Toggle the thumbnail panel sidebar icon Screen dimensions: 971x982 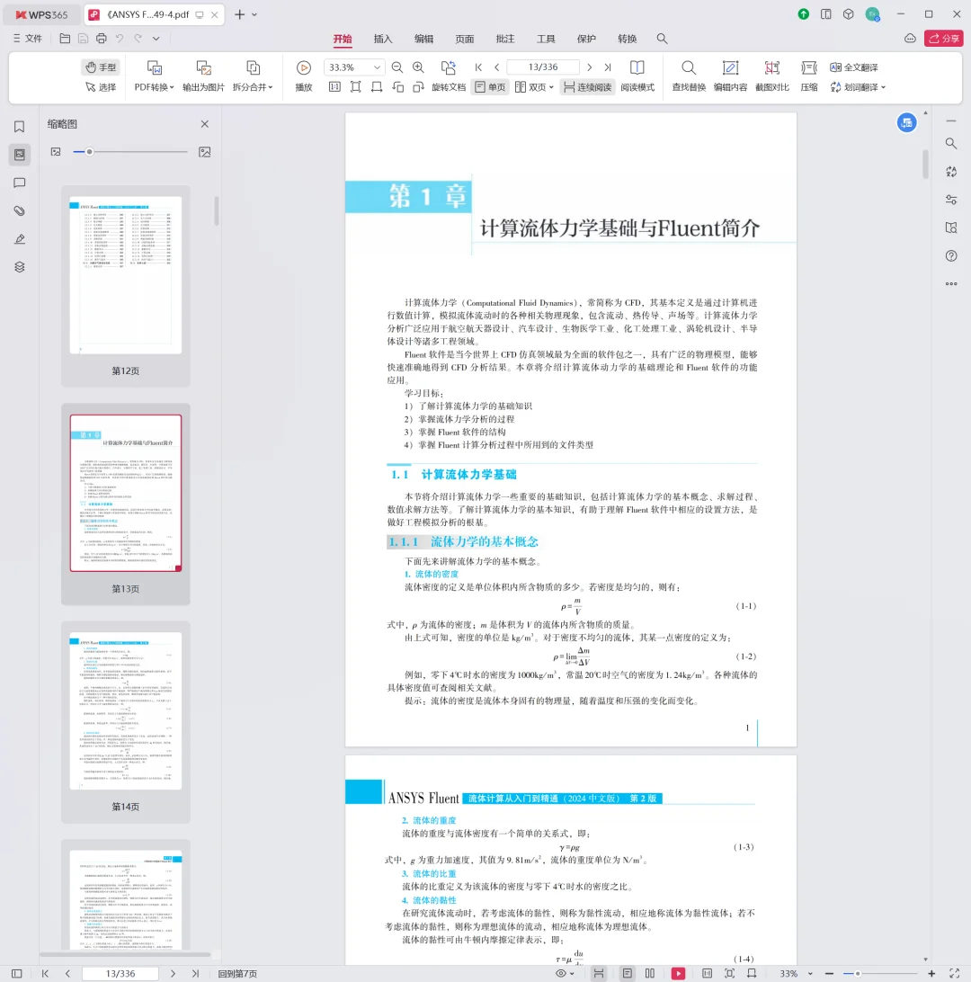click(20, 155)
